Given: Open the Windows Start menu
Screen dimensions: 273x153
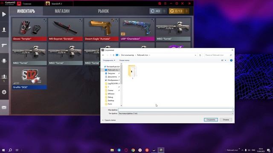Looking at the screenshot, I should tap(3, 150).
